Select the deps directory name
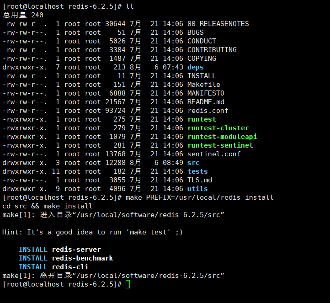Image resolution: width=330 pixels, height=303 pixels. pyautogui.click(x=196, y=67)
